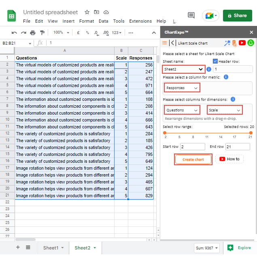Screen dimensions: 257x260
Task: Increase decimal places
Action: [x=106, y=33]
